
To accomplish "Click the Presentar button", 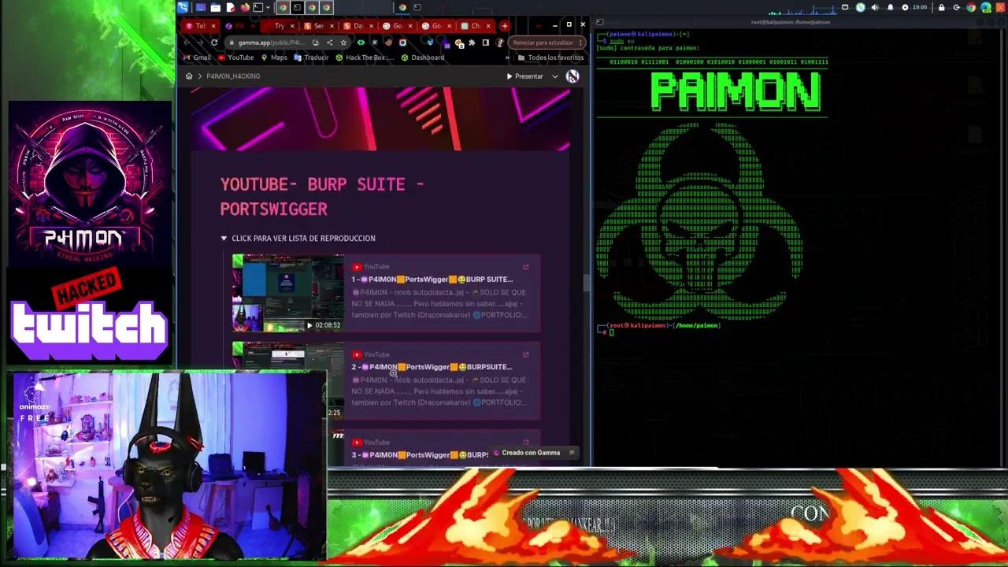I will (x=524, y=76).
